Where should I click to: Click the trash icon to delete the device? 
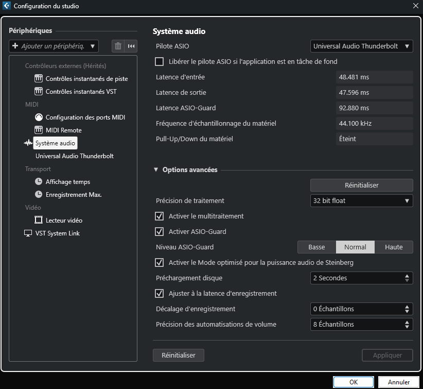118,46
